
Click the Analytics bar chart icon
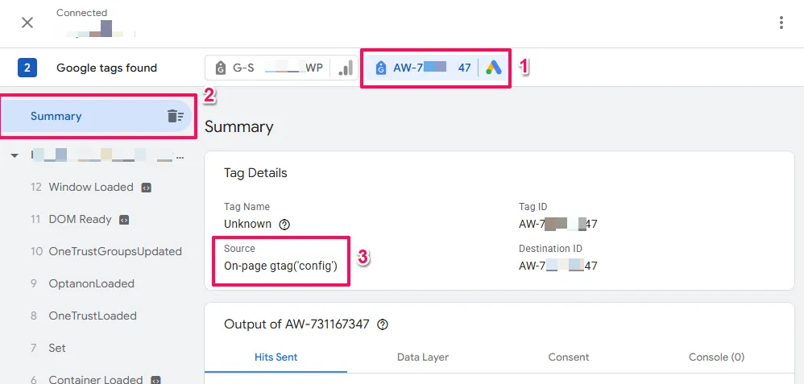point(345,68)
